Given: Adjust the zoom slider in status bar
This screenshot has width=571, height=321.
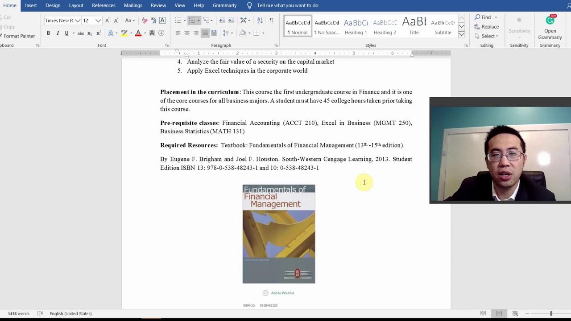Looking at the screenshot, I should tap(551, 313).
